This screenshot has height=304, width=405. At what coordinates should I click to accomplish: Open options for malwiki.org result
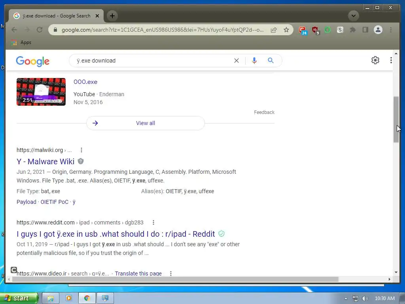coord(81,150)
